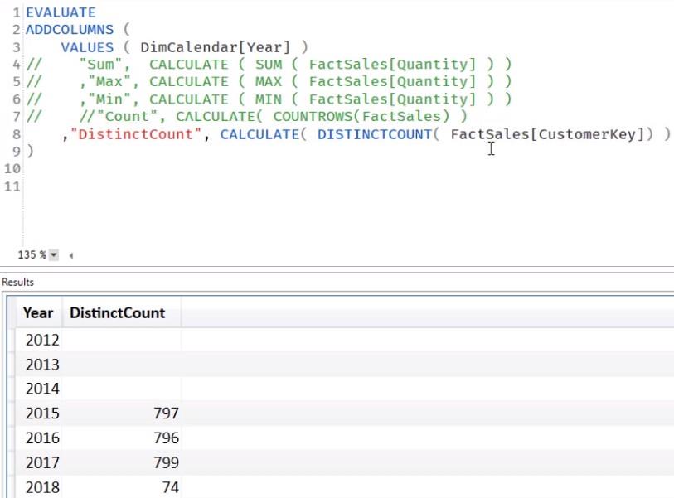Click the CALCULATE keyword on line 8
The width and height of the screenshot is (674, 498).
[259, 134]
